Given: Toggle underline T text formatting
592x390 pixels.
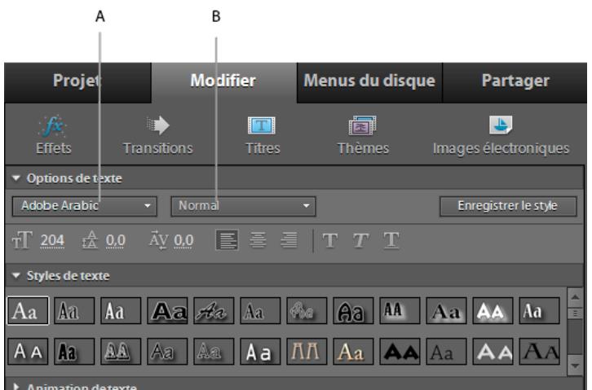Looking at the screenshot, I should [391, 240].
